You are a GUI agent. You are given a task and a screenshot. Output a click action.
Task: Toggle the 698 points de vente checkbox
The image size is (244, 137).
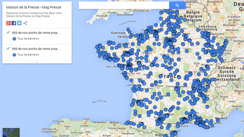(x=8, y=48)
